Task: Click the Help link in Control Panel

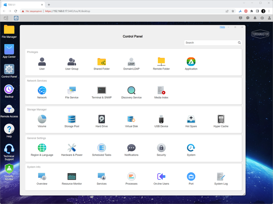Action: coord(222,27)
